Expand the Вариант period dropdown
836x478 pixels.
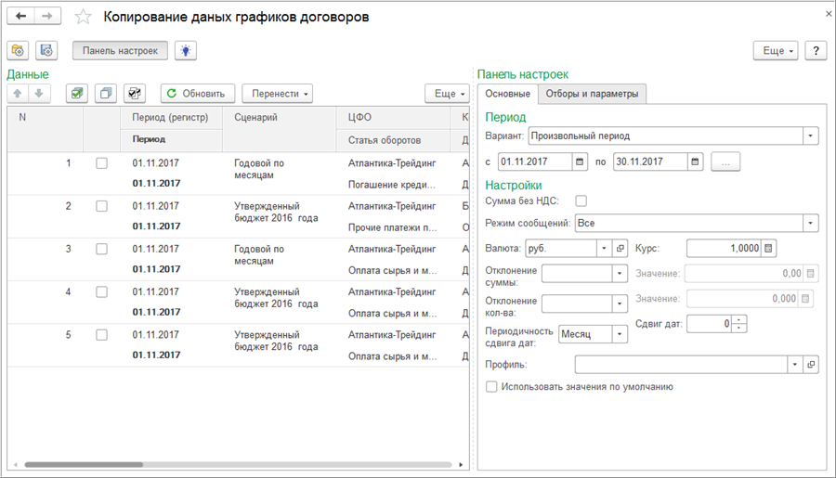[811, 136]
